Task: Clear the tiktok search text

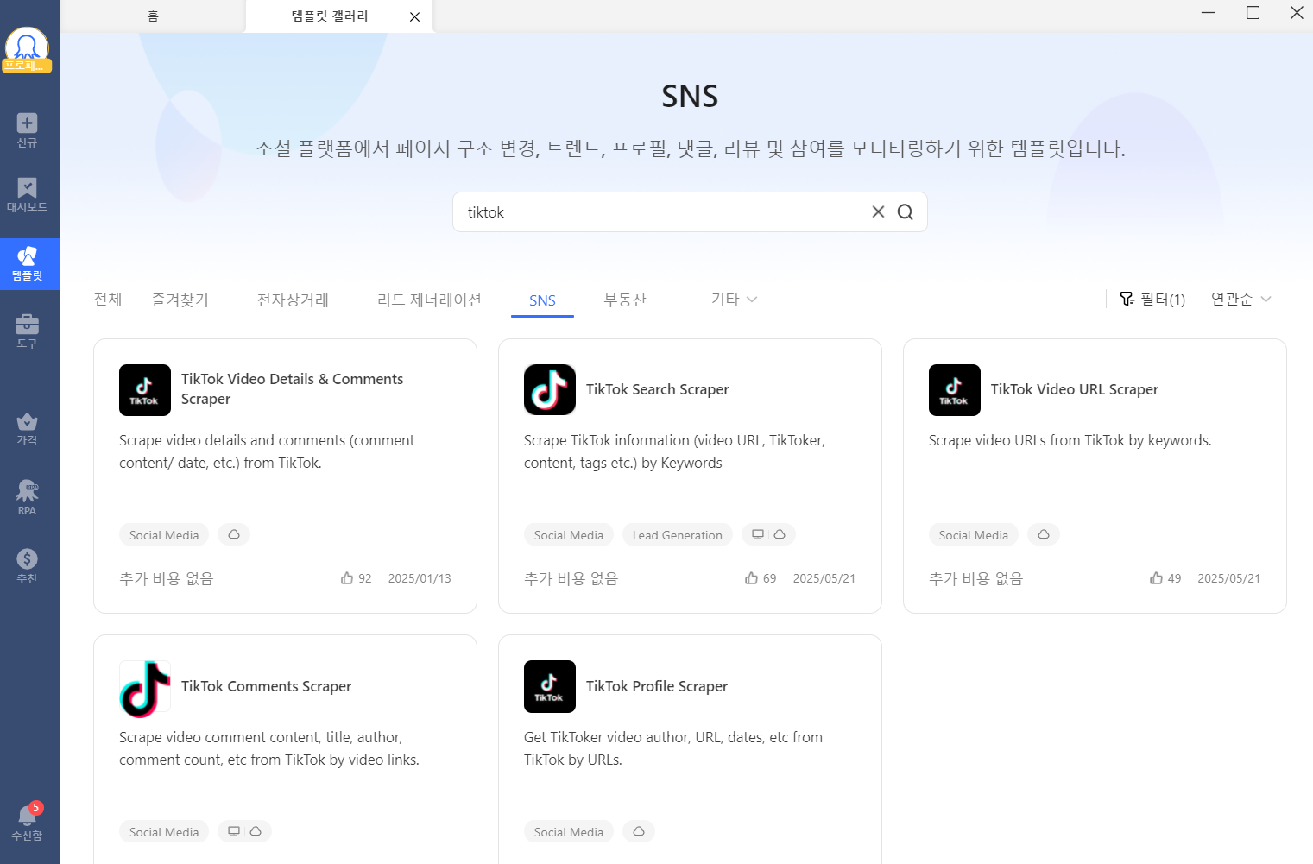Action: pos(878,212)
